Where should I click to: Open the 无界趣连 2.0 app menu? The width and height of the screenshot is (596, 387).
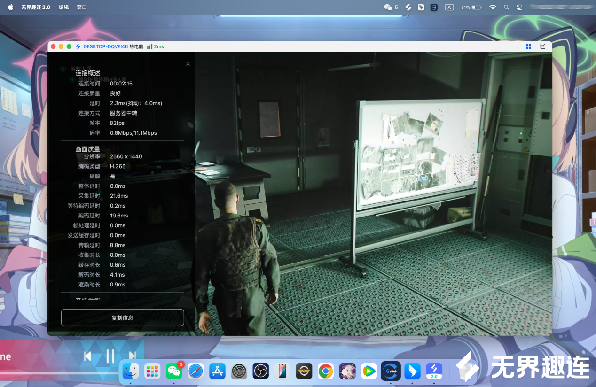36,7
